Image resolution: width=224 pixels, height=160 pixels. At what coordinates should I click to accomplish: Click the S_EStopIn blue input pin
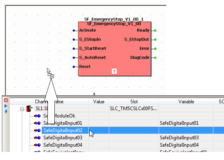tap(74, 40)
